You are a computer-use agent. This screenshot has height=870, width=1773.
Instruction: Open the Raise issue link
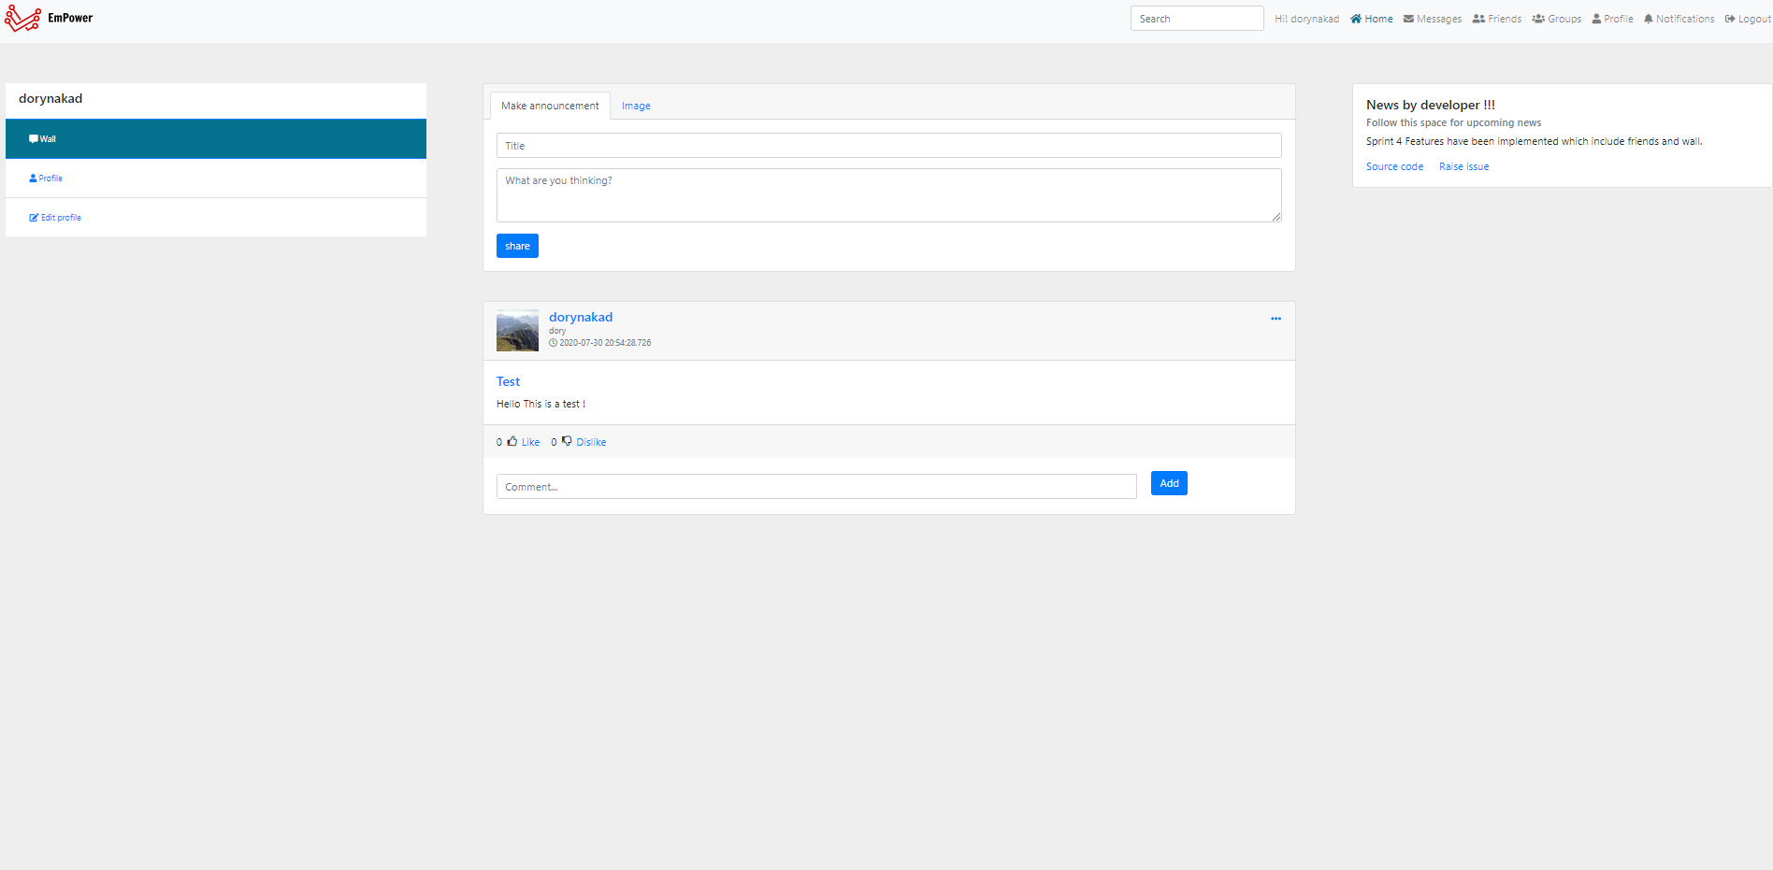click(x=1463, y=166)
